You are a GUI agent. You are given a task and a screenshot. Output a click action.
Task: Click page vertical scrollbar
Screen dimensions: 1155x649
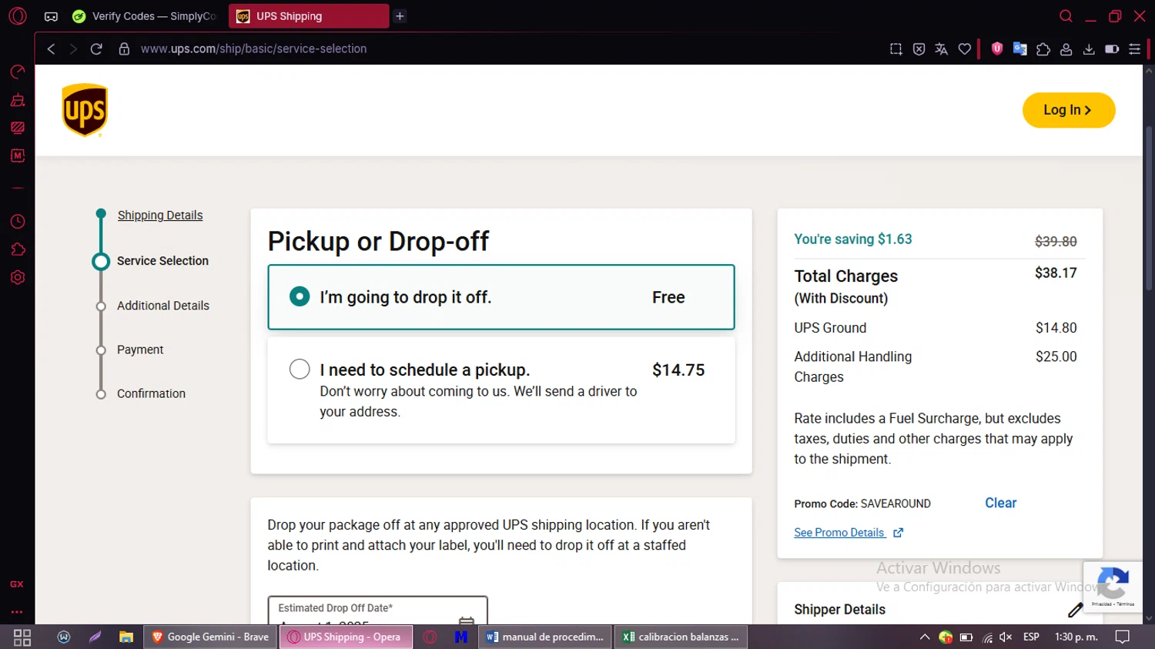pyautogui.click(x=1149, y=208)
